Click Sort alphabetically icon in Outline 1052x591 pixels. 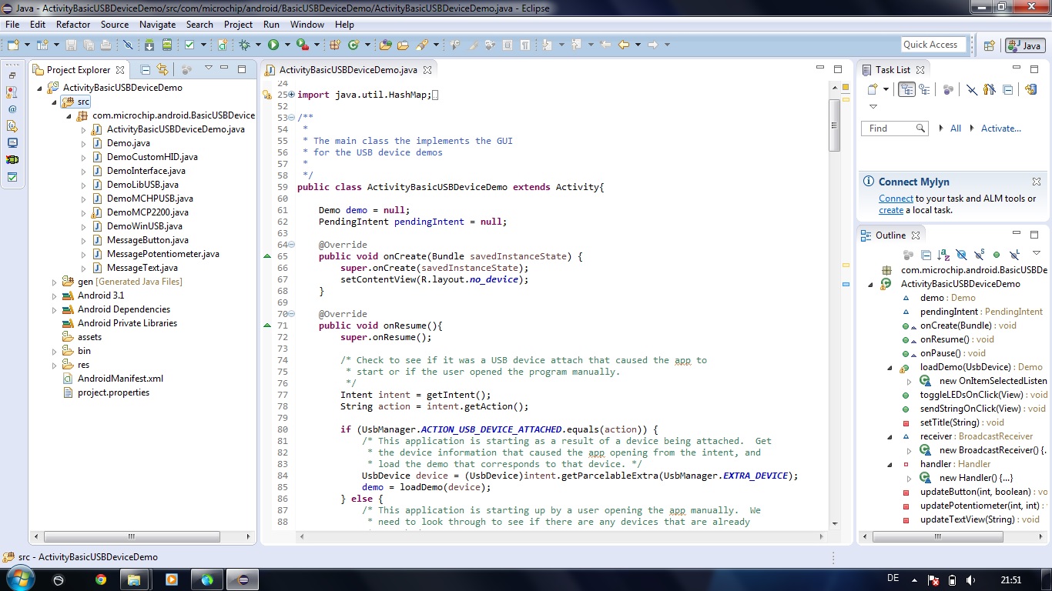click(943, 255)
